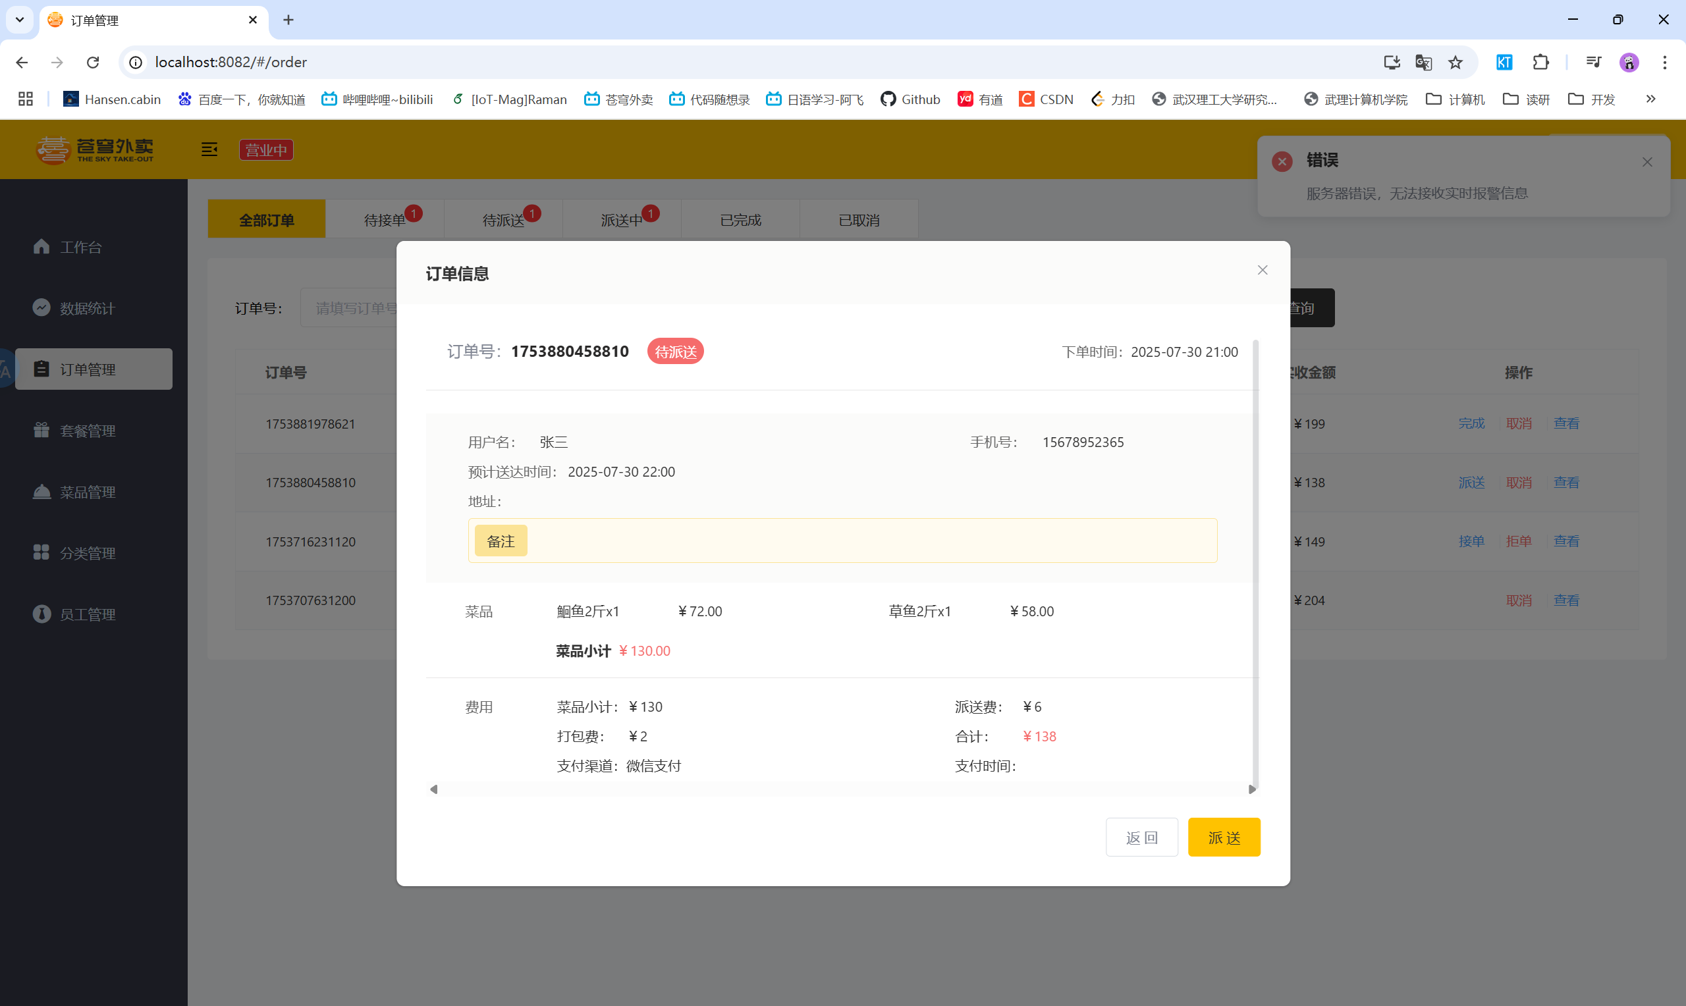Open 分类管理 grid icon in sidebar
This screenshot has height=1006, width=1686.
[x=41, y=552]
